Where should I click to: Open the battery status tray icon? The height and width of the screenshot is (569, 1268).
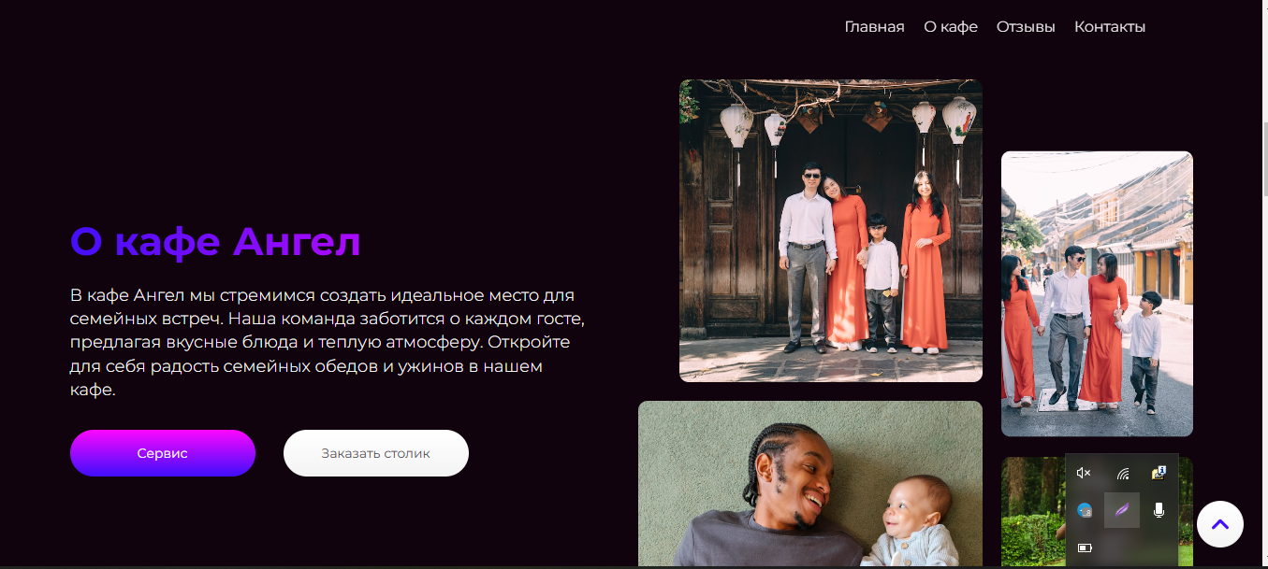click(x=1085, y=548)
